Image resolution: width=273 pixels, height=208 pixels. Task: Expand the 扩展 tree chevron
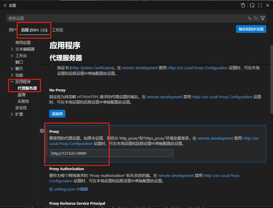point(12,114)
